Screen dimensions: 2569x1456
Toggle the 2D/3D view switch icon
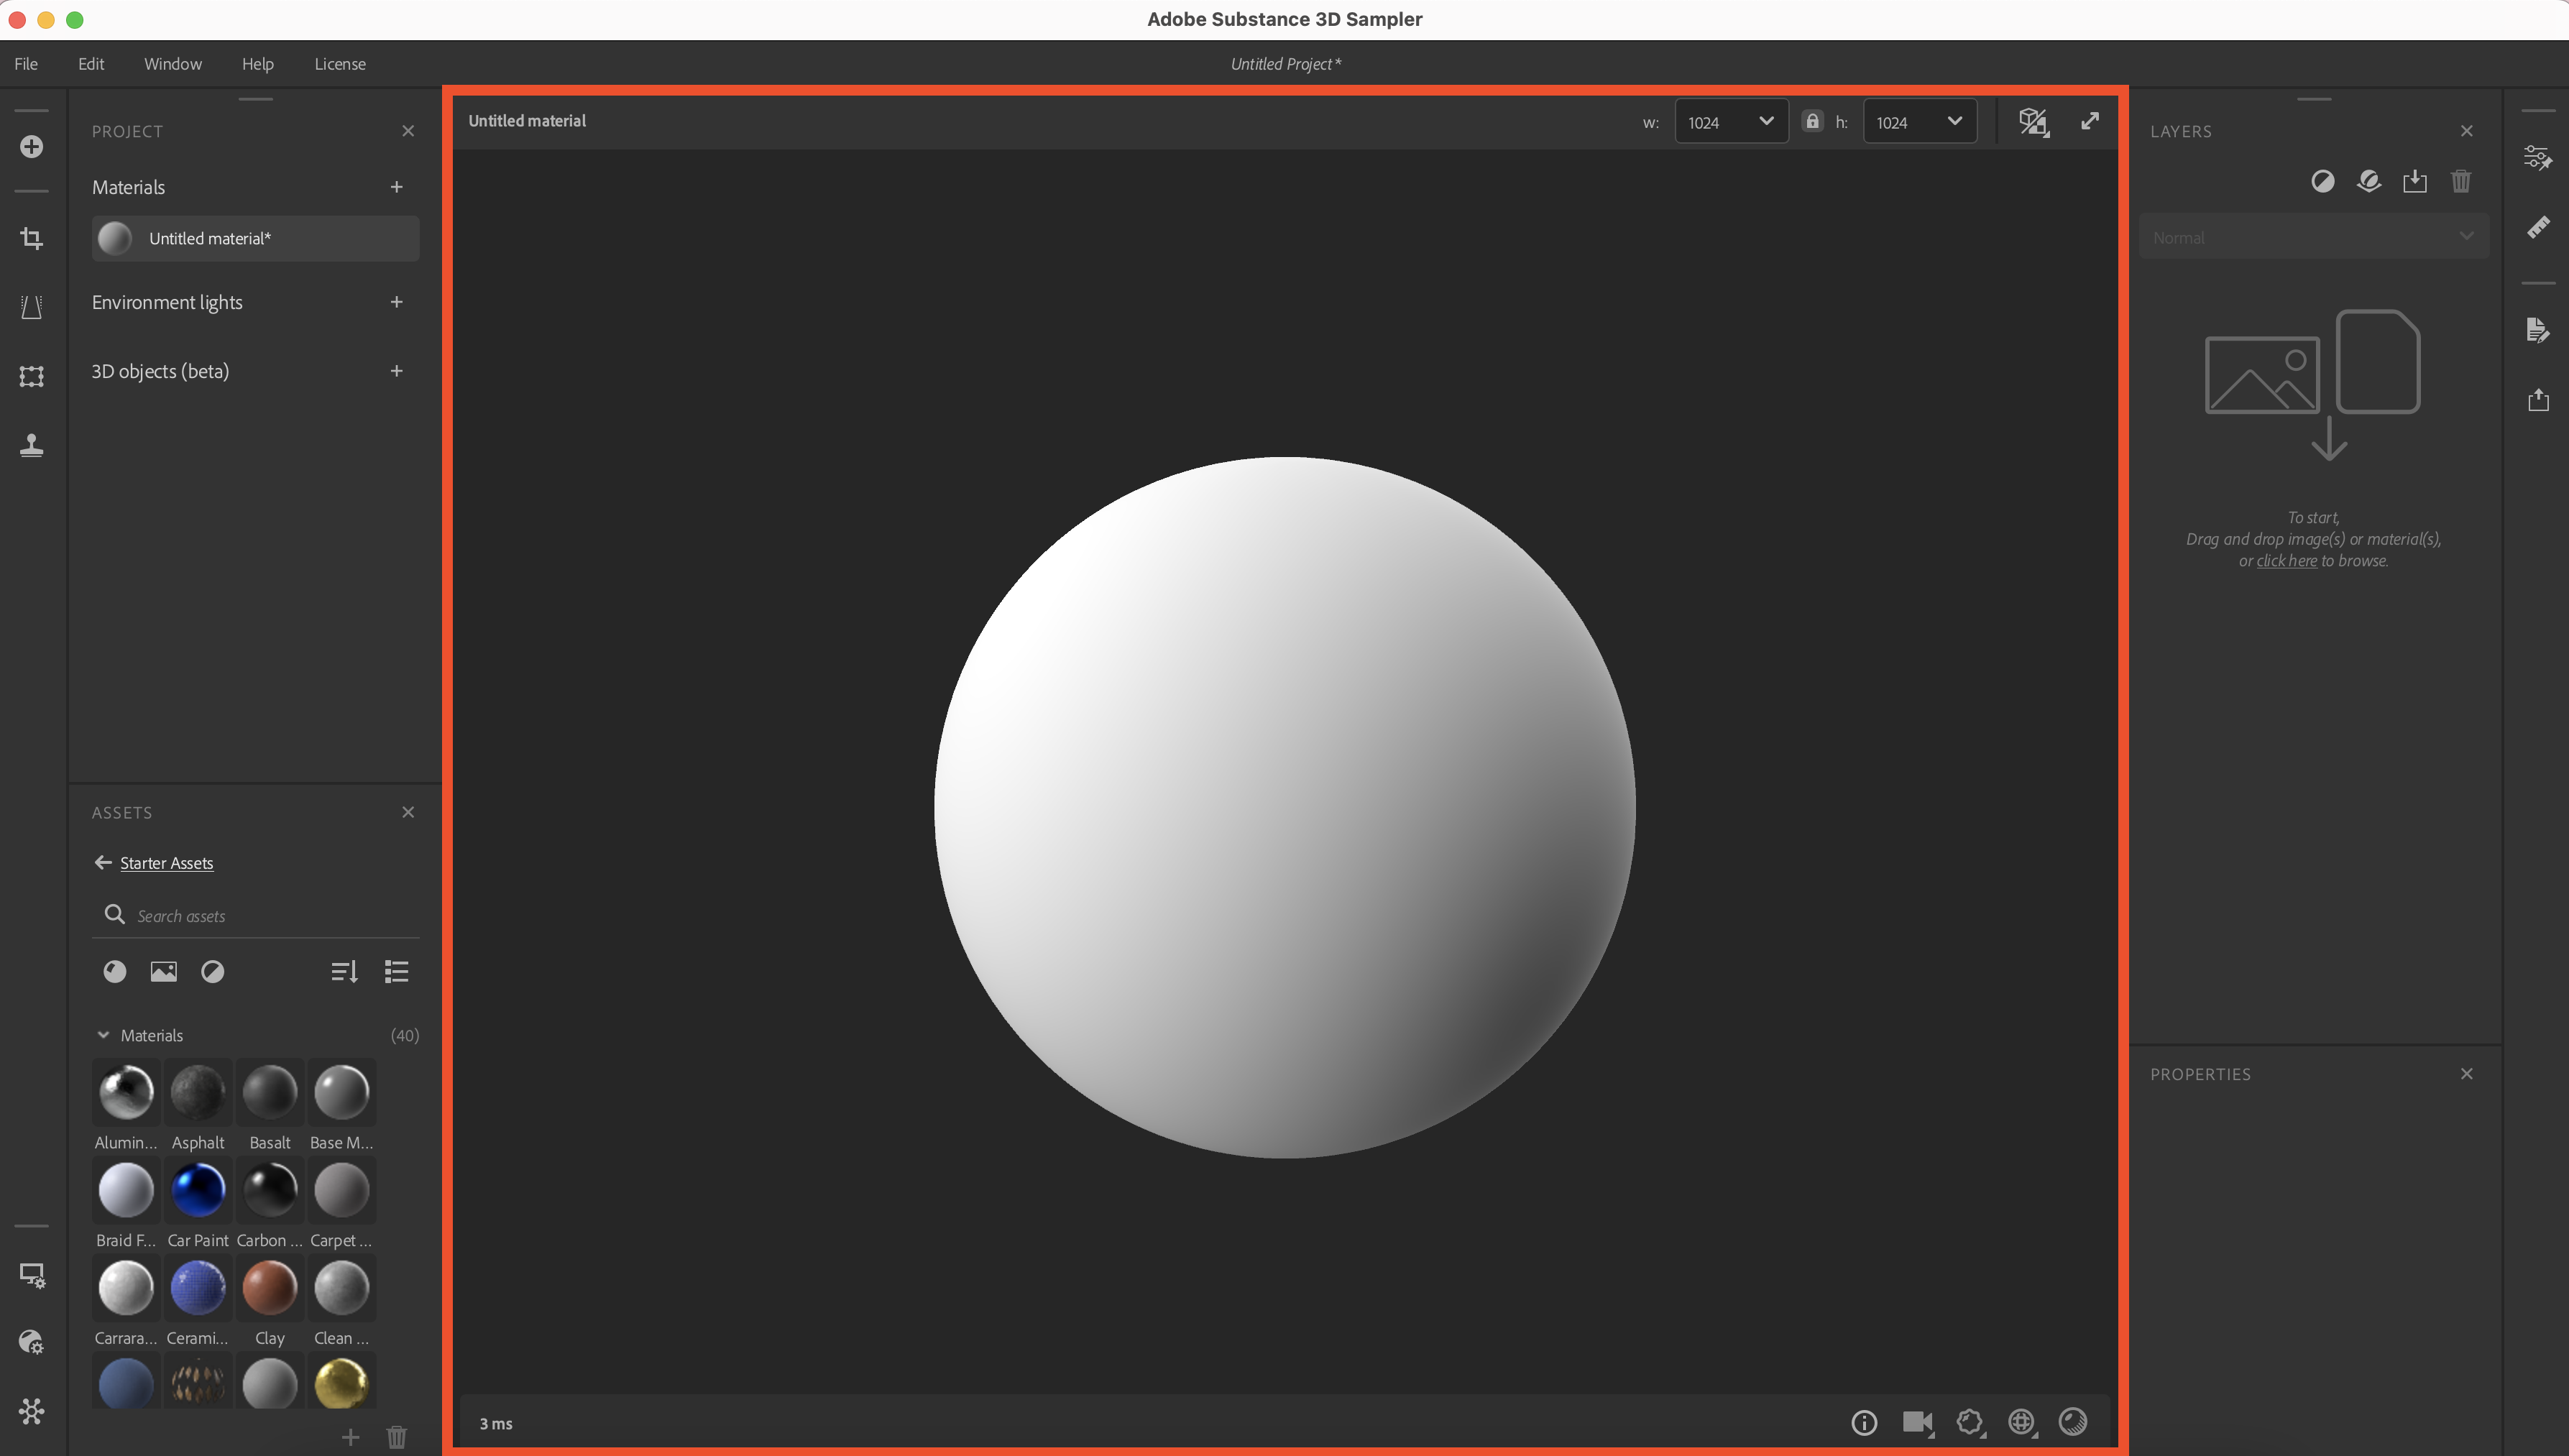(2032, 122)
